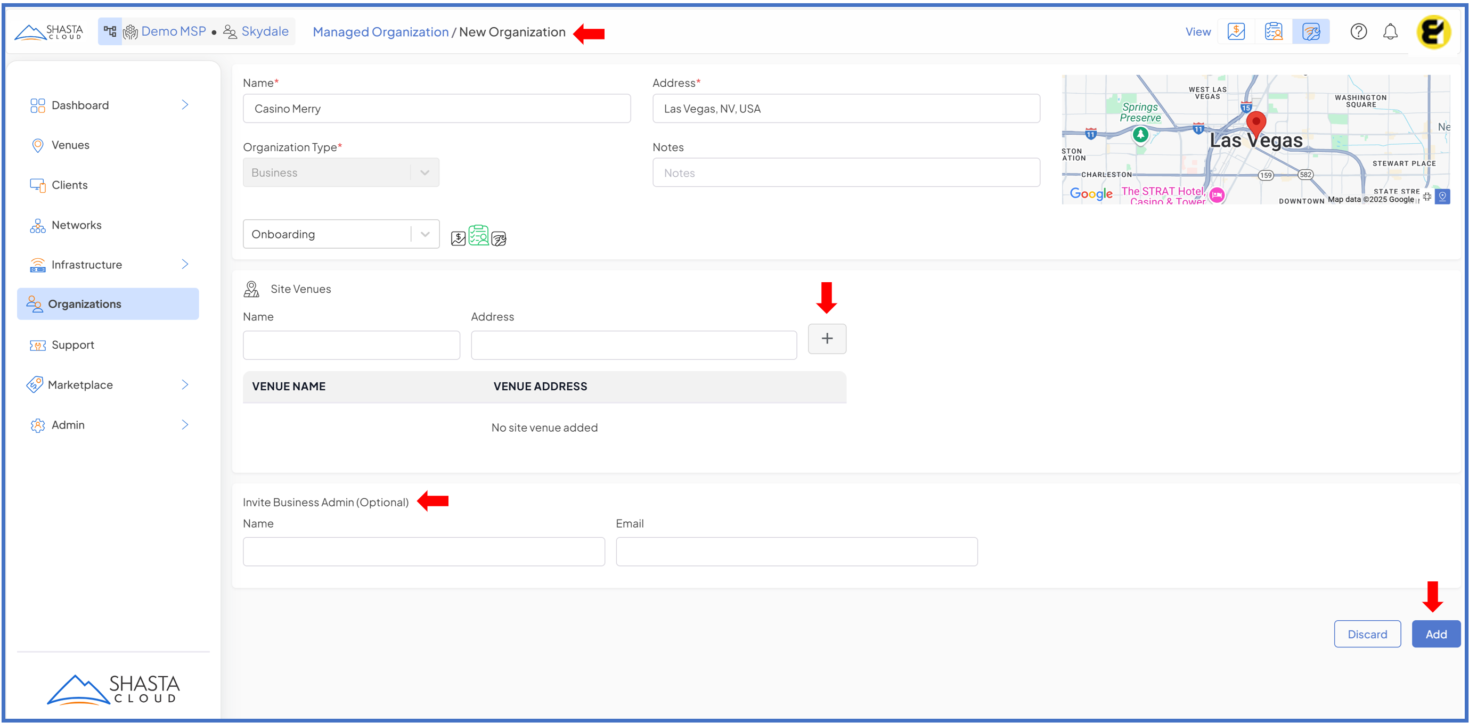Image resolution: width=1469 pixels, height=723 pixels.
Task: Open notifications bell
Action: 1390,31
